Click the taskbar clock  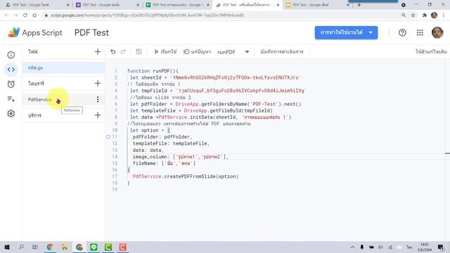pos(425,247)
